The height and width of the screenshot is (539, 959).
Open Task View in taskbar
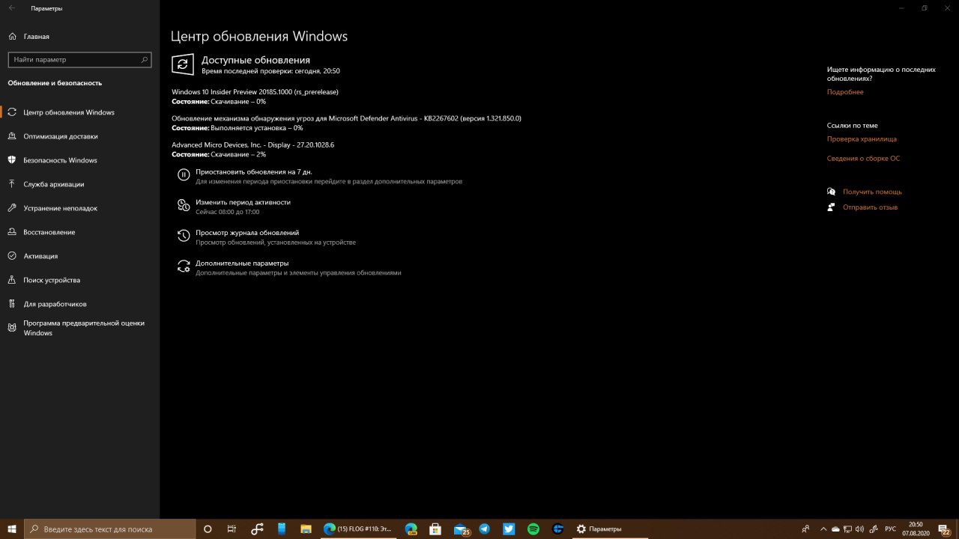pos(232,529)
